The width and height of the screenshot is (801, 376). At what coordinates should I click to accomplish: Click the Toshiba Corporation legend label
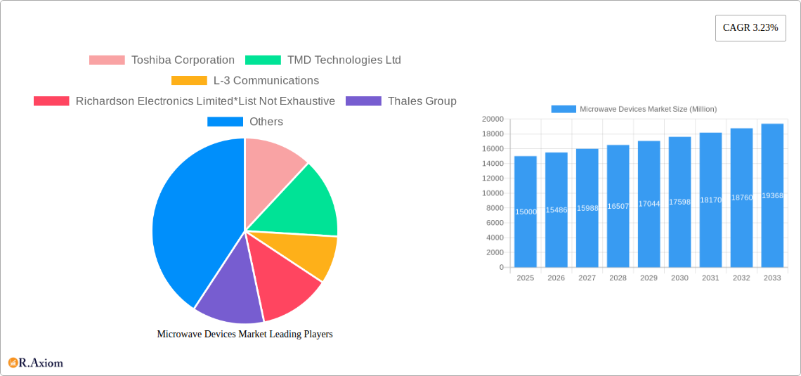[183, 60]
